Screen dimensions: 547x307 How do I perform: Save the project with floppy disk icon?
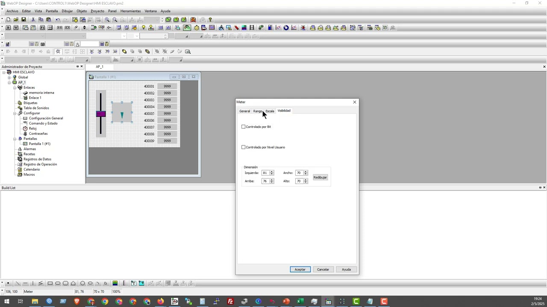point(24,20)
